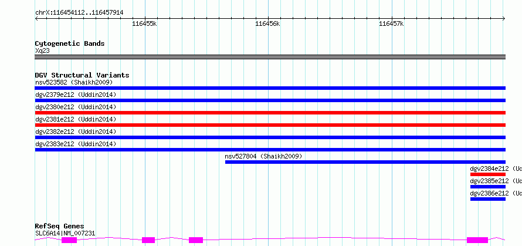
Task: Click the chrX:116454112..116457914 region label
Action: point(79,13)
